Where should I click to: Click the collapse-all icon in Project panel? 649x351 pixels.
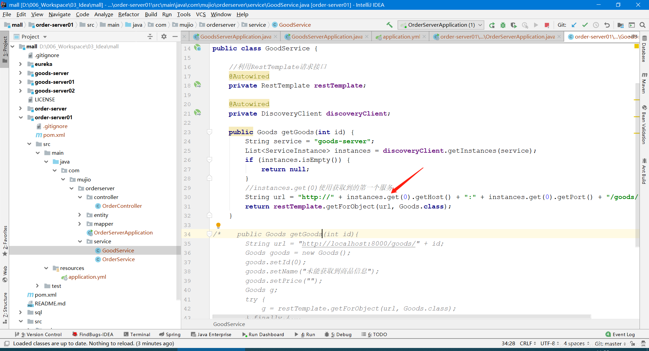(x=150, y=36)
